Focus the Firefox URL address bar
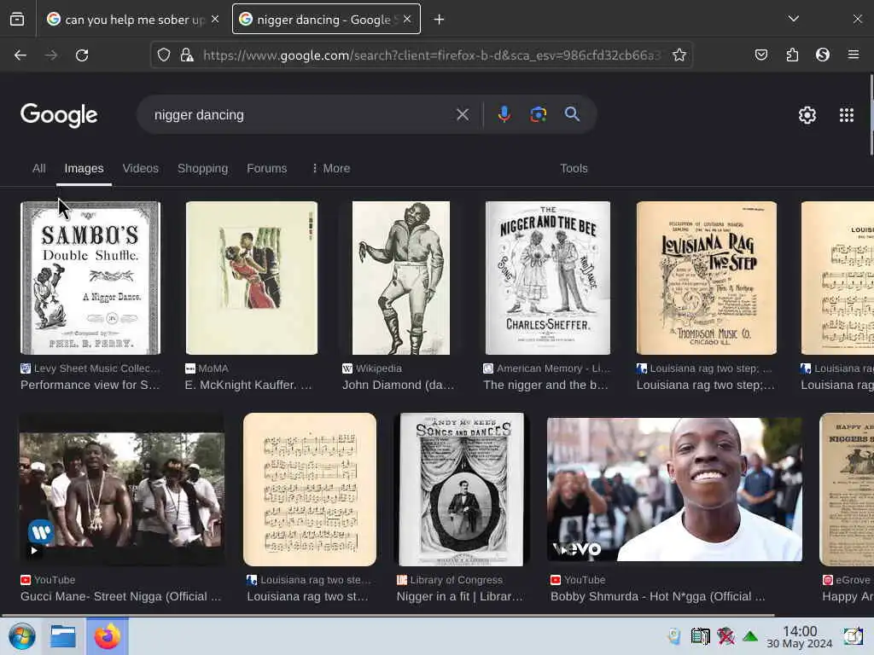 point(432,55)
